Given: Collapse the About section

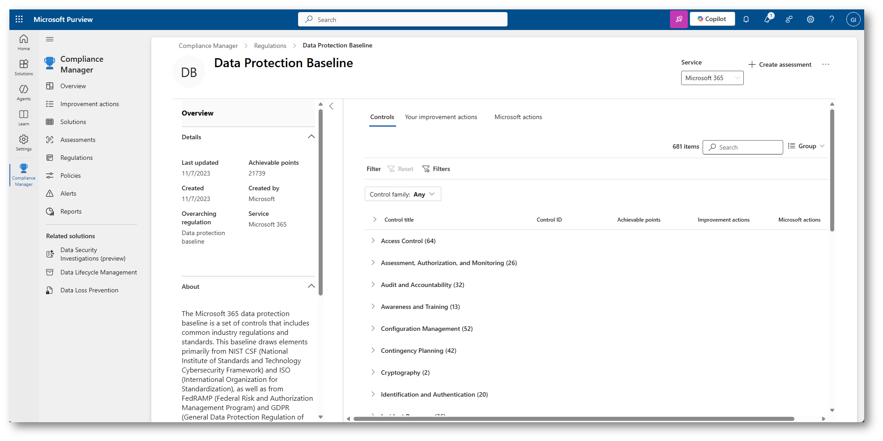Looking at the screenshot, I should [x=311, y=286].
